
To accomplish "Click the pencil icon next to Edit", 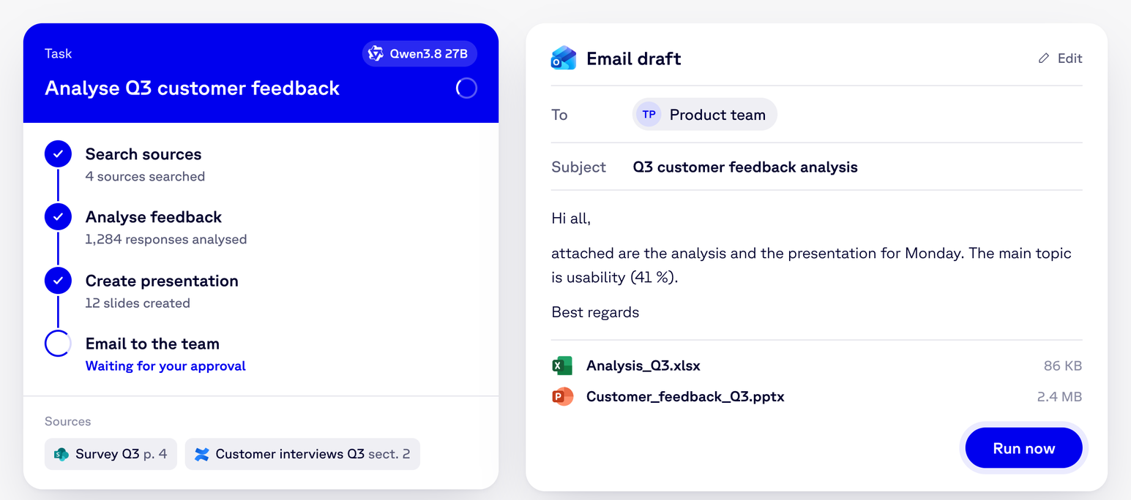I will coord(1044,58).
